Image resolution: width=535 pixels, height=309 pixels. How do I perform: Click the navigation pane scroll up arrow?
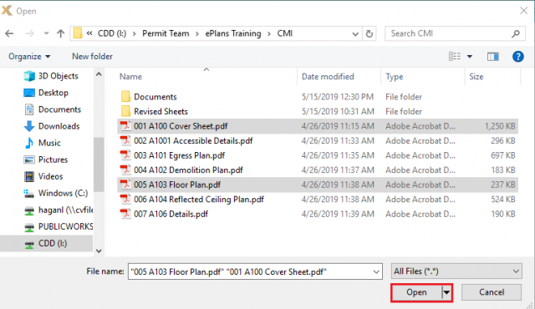99,74
